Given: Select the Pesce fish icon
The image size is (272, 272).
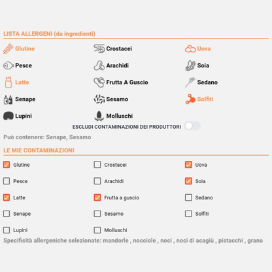Looking at the screenshot, I should pyautogui.click(x=8, y=65).
